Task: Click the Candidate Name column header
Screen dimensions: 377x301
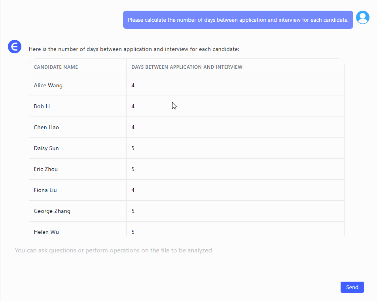Action: tap(56, 67)
